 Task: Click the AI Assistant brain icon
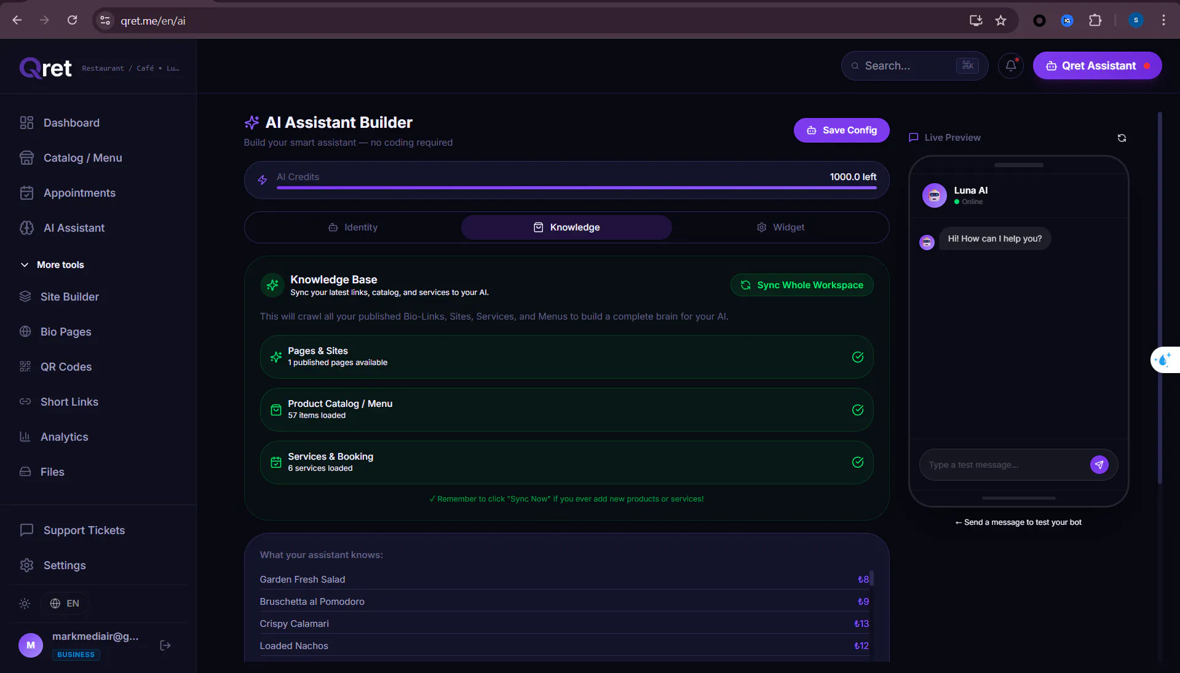click(26, 228)
